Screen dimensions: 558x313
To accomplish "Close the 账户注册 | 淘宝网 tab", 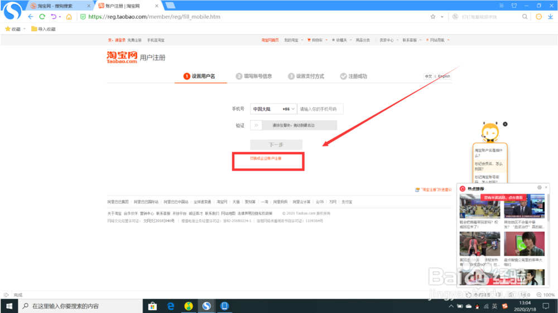I will pyautogui.click(x=157, y=6).
